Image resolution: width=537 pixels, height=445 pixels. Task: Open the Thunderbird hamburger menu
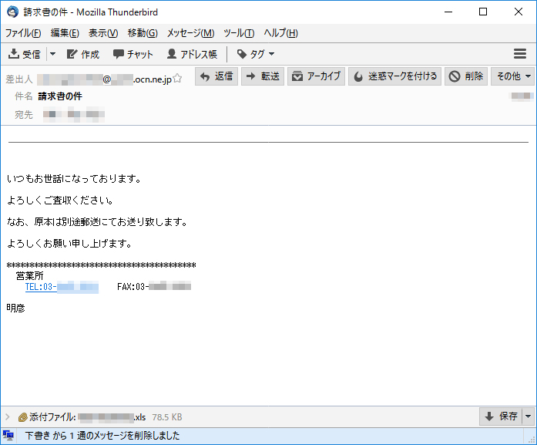pyautogui.click(x=520, y=54)
